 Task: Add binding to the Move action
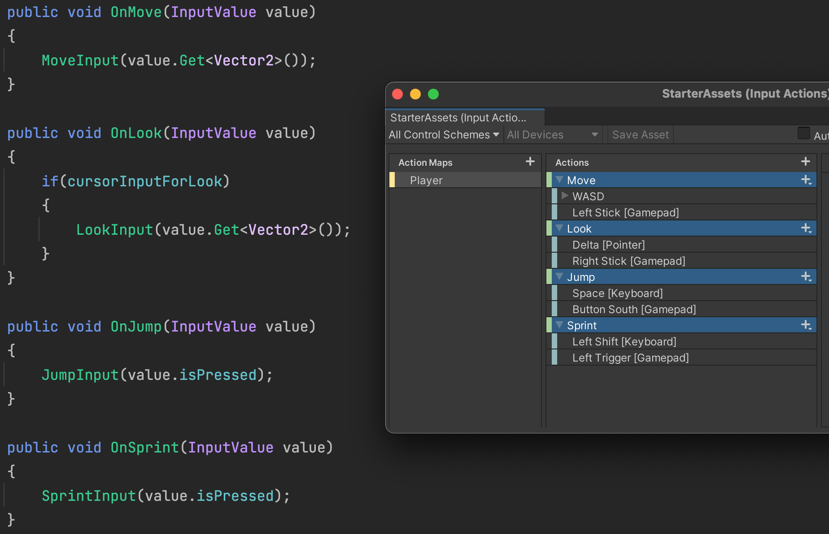tap(806, 180)
